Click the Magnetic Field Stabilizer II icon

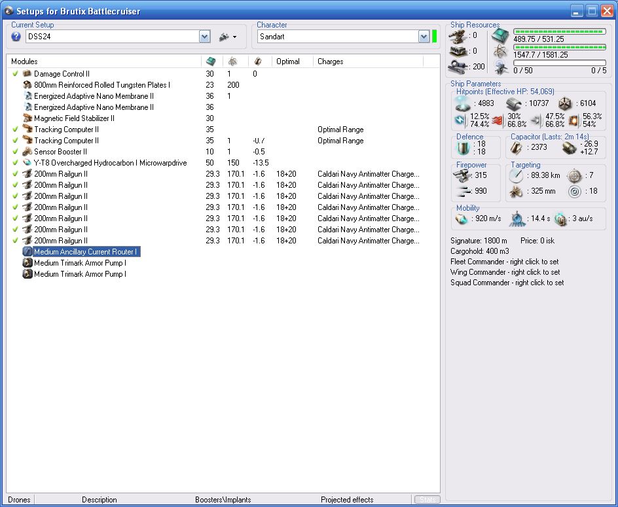27,118
